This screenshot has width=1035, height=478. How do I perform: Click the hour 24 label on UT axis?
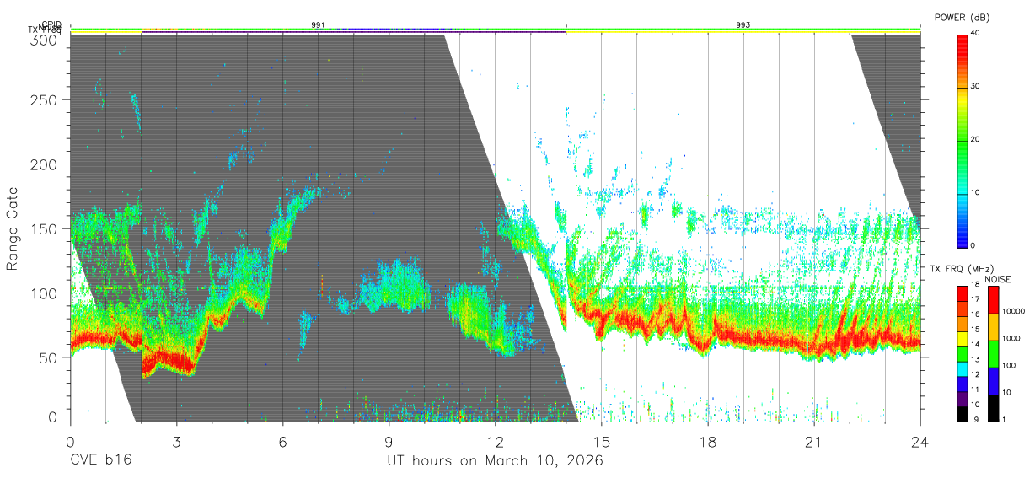pos(920,442)
